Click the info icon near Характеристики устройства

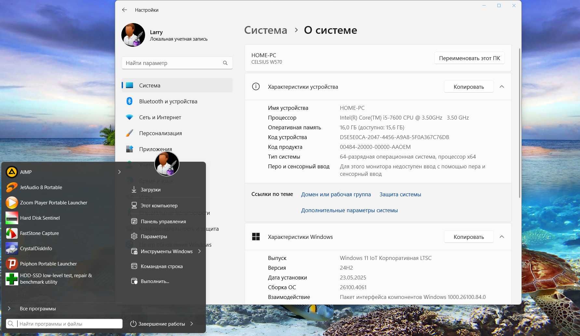[256, 87]
